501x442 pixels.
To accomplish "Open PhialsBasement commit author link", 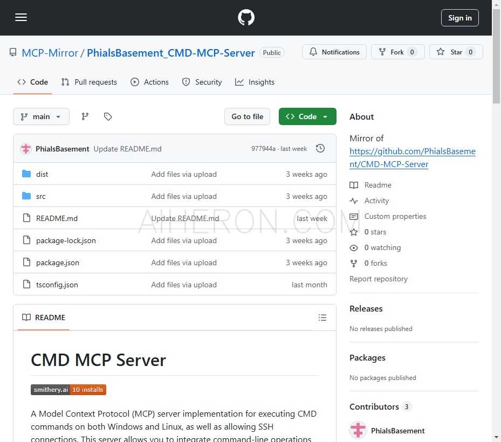I will click(x=63, y=149).
